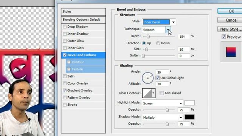Open the Satin effect settings

(x=71, y=76)
